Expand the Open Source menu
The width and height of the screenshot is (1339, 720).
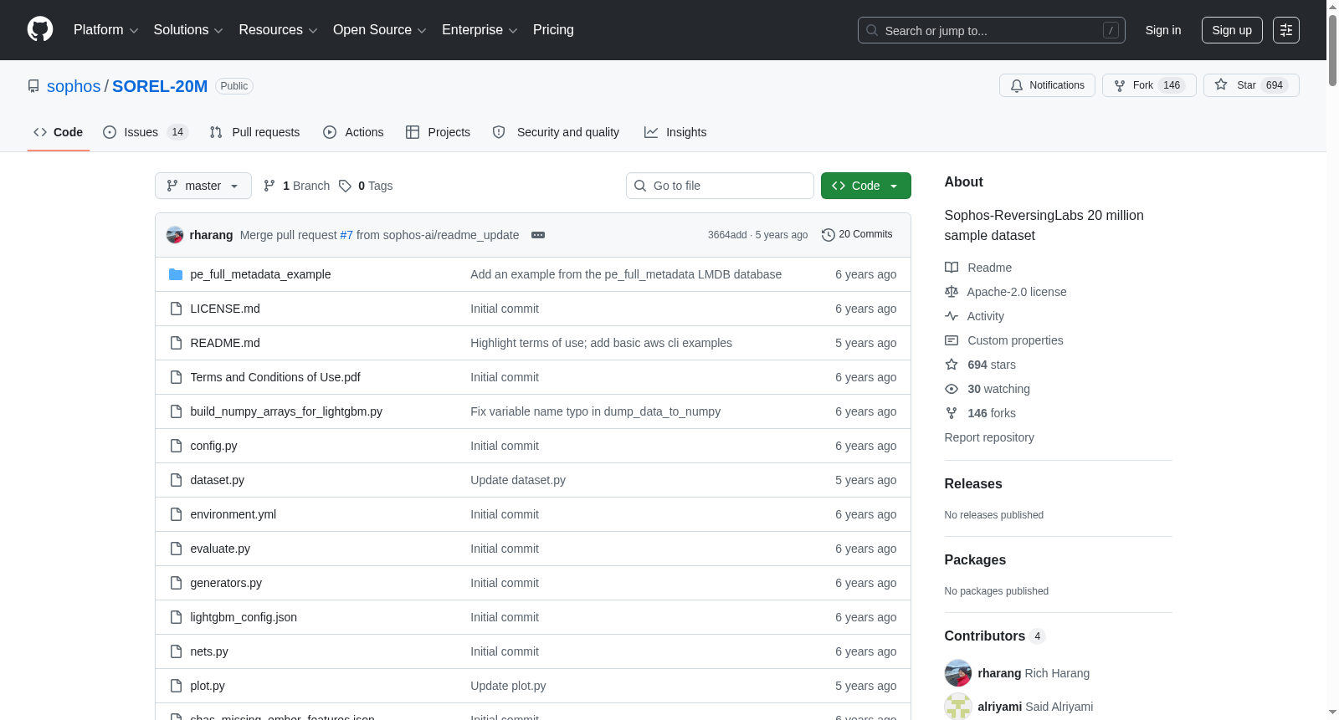coord(380,30)
